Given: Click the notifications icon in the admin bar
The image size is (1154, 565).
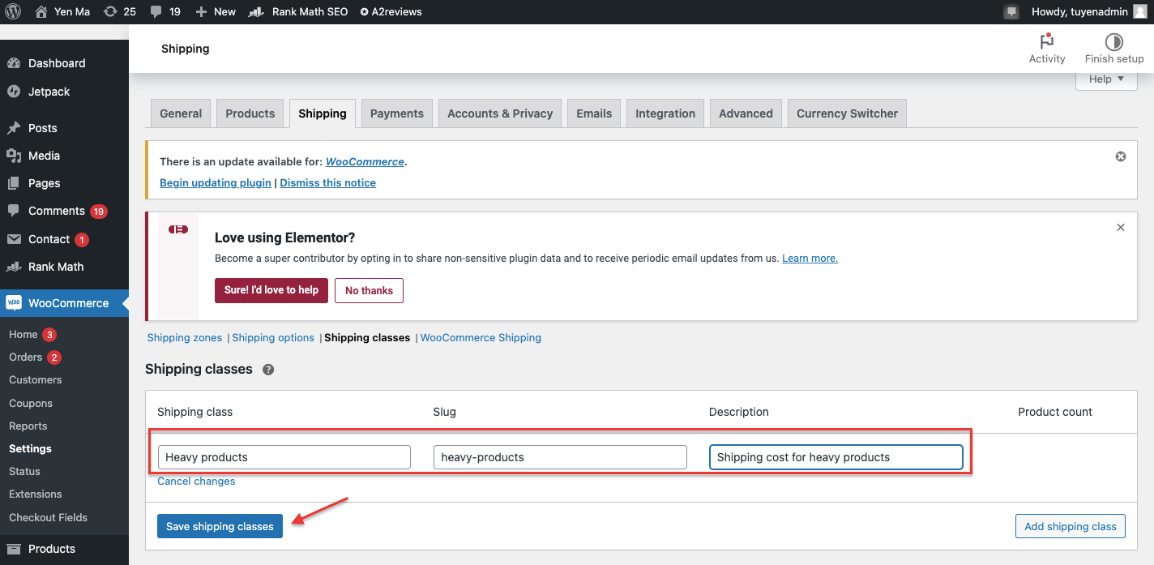Looking at the screenshot, I should pos(1011,12).
